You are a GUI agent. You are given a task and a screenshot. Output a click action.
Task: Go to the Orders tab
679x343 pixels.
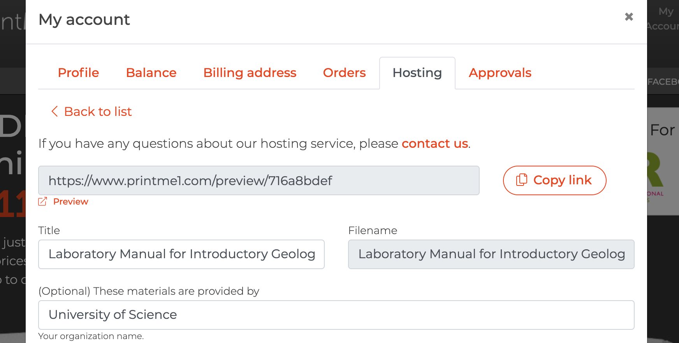coord(344,73)
